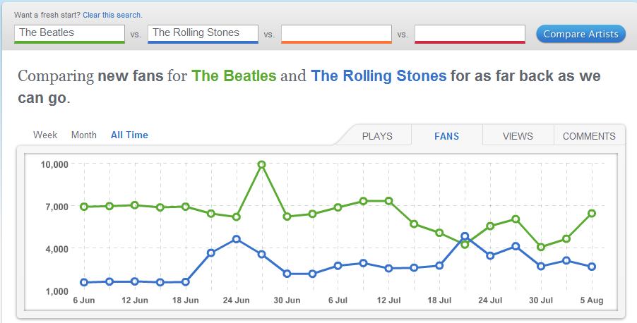
Task: Switch to the Month time range
Action: tap(84, 135)
